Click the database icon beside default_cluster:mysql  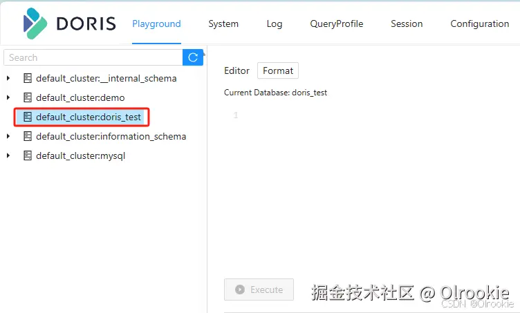tap(28, 155)
